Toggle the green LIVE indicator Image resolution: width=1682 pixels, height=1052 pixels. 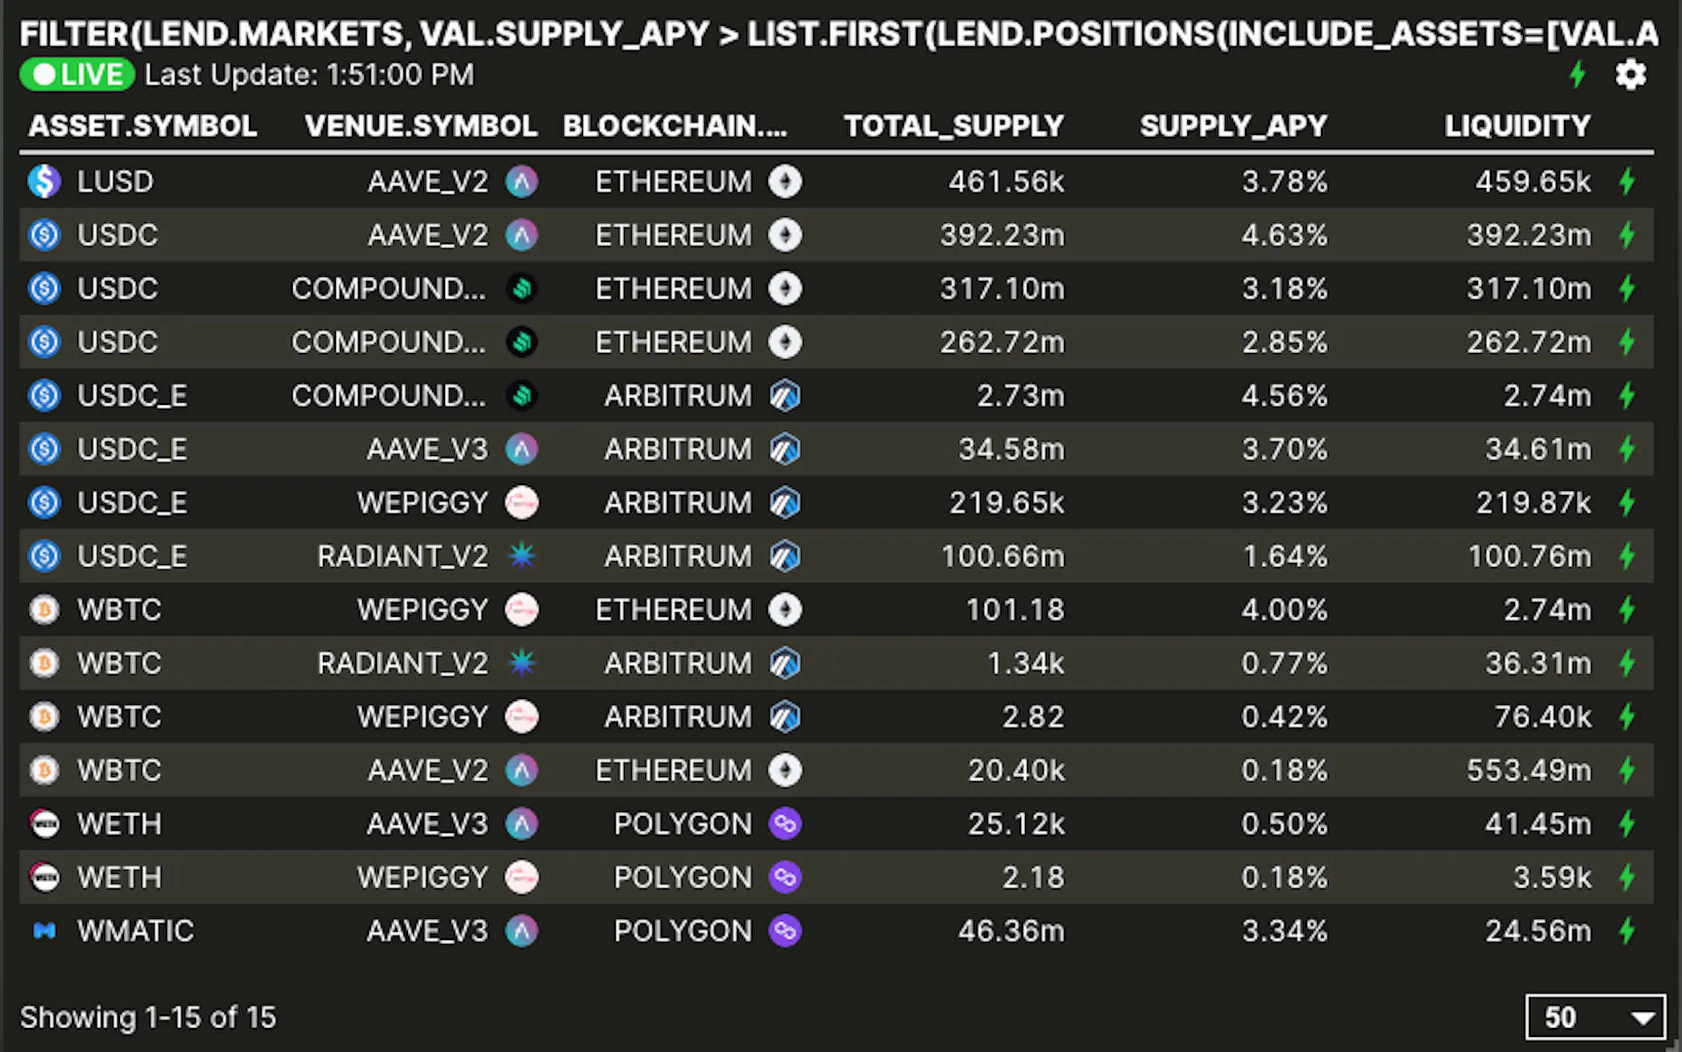click(x=77, y=74)
